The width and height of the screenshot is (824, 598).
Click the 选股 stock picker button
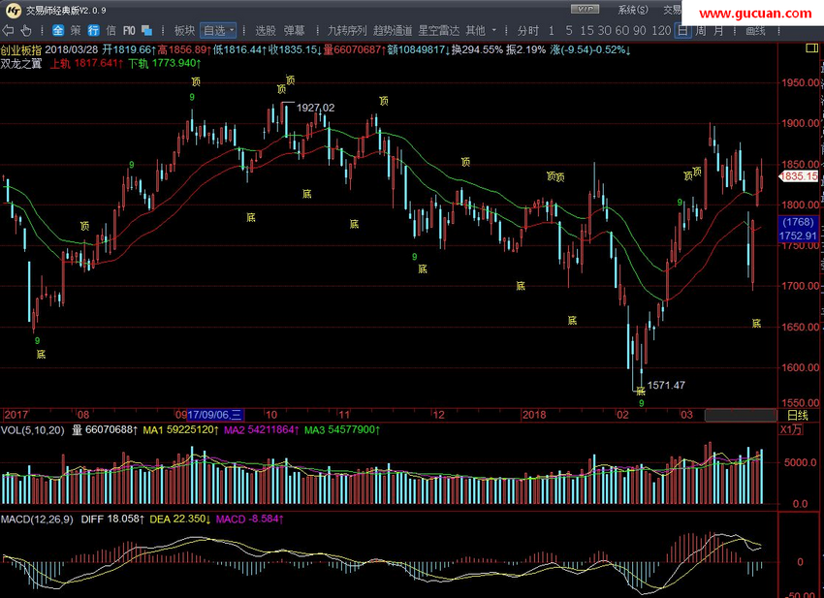[x=266, y=30]
